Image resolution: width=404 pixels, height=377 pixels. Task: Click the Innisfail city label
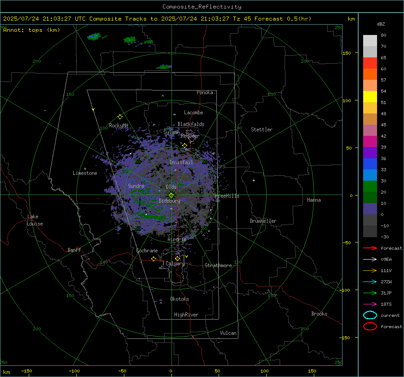[181, 162]
